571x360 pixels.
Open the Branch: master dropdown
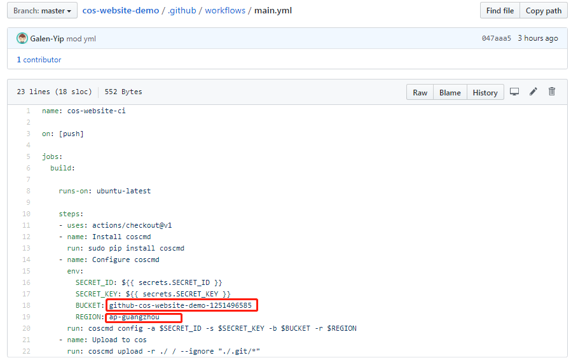coord(42,11)
